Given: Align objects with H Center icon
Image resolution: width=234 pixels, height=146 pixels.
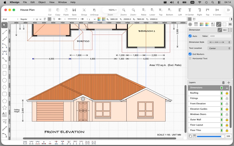Looking at the screenshot, I should (x=190, y=10).
